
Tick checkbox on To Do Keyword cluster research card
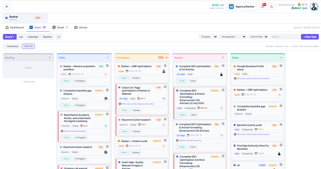(107, 147)
